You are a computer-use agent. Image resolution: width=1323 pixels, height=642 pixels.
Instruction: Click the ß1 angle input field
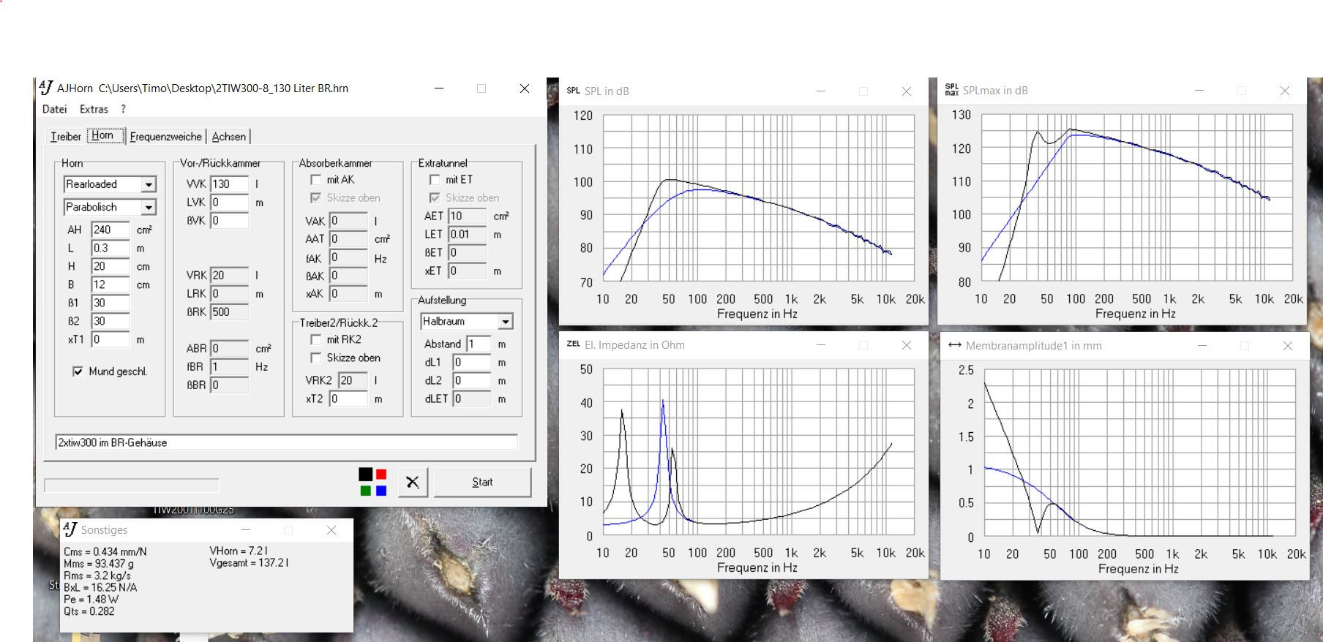pyautogui.click(x=110, y=303)
